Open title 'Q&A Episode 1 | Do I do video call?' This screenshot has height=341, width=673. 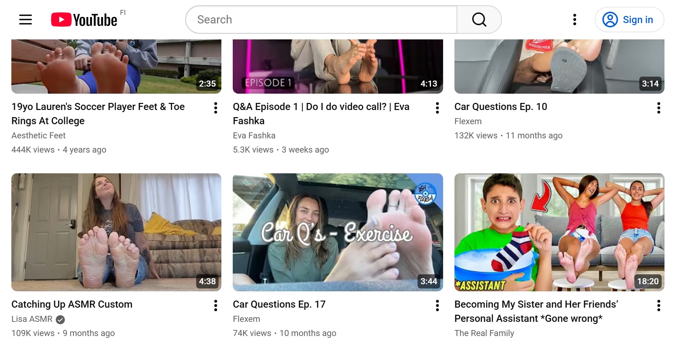321,114
